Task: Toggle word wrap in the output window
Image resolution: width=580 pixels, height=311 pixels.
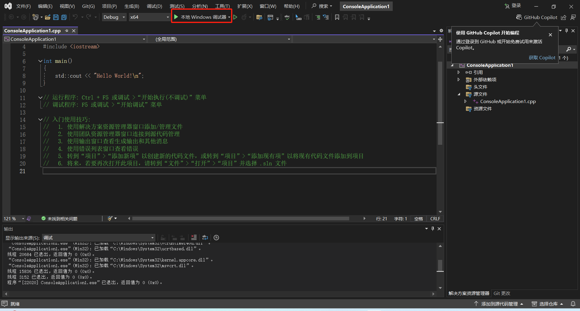Action: [x=205, y=238]
